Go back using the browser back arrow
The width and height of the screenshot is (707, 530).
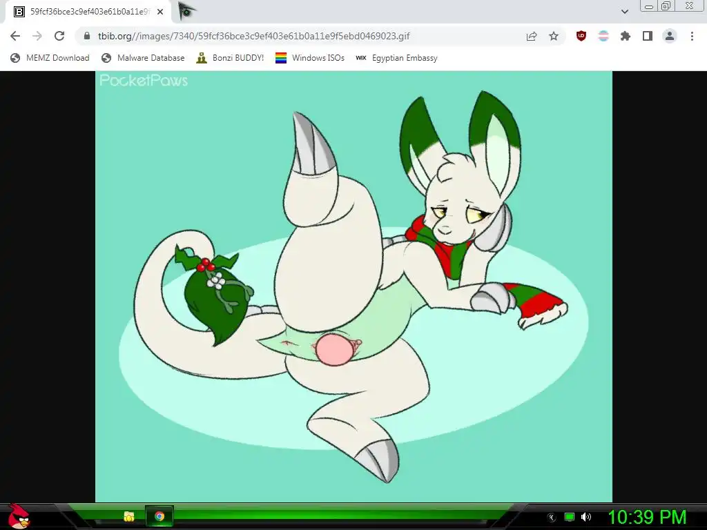(x=15, y=36)
